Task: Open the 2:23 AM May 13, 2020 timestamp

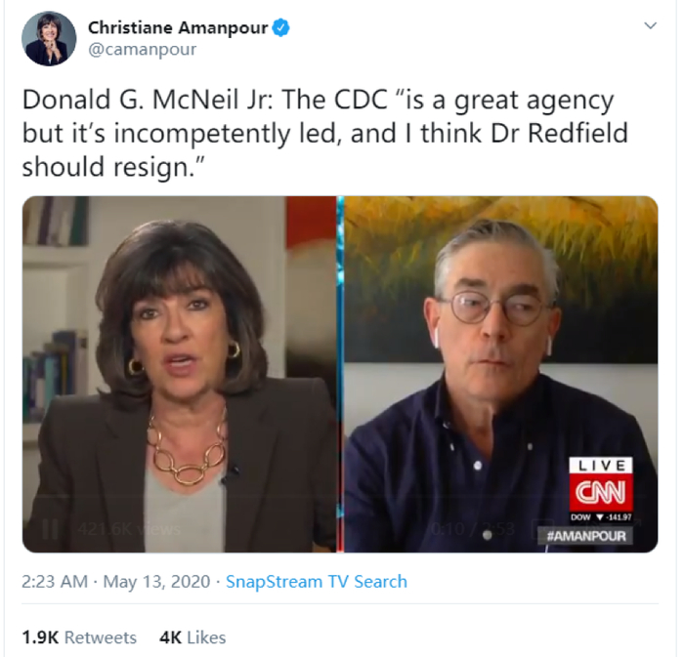Action: point(116,582)
